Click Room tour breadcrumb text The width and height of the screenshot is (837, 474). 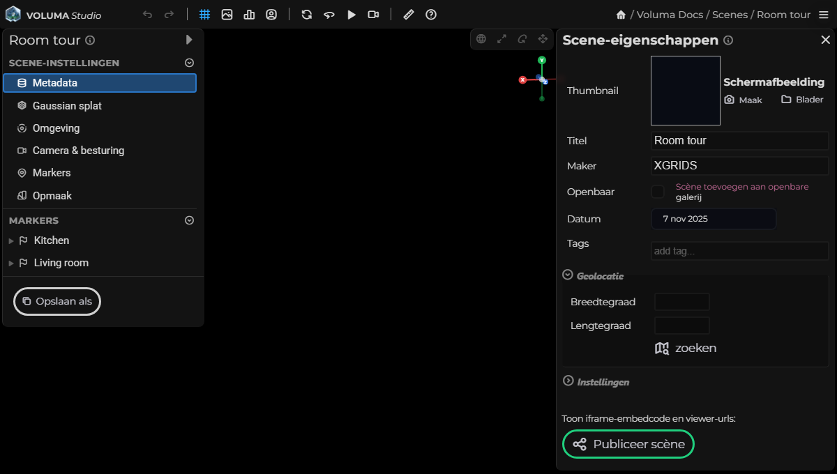tap(784, 15)
